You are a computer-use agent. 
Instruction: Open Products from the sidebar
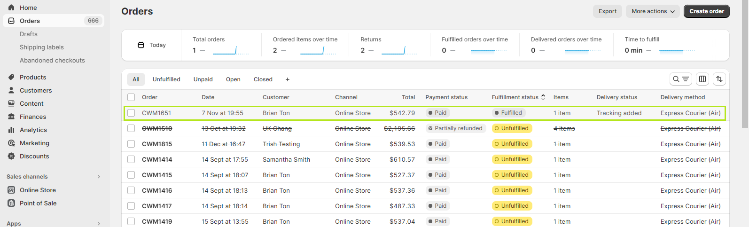click(x=33, y=77)
